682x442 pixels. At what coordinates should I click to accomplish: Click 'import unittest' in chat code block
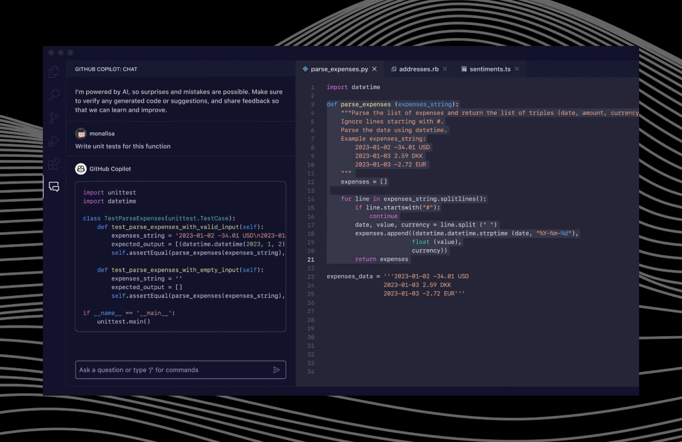click(x=110, y=193)
